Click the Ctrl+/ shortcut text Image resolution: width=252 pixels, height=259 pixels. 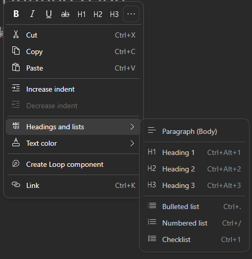coord(231,223)
